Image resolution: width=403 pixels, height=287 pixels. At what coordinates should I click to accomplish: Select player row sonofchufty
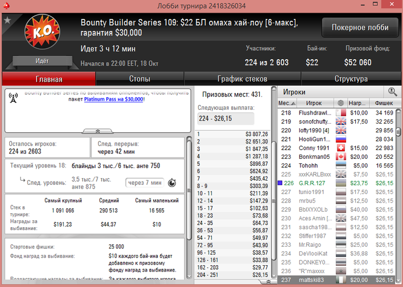point(337,121)
